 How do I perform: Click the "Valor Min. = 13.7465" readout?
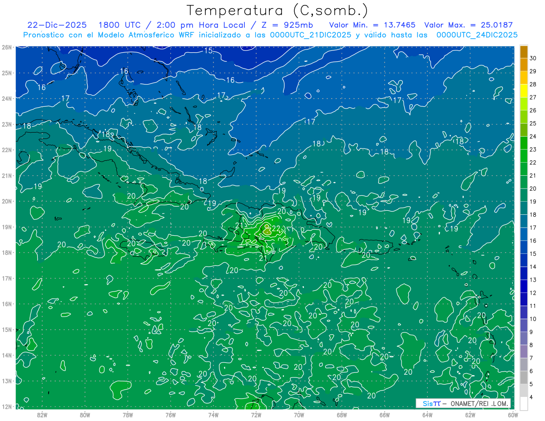tap(372, 25)
